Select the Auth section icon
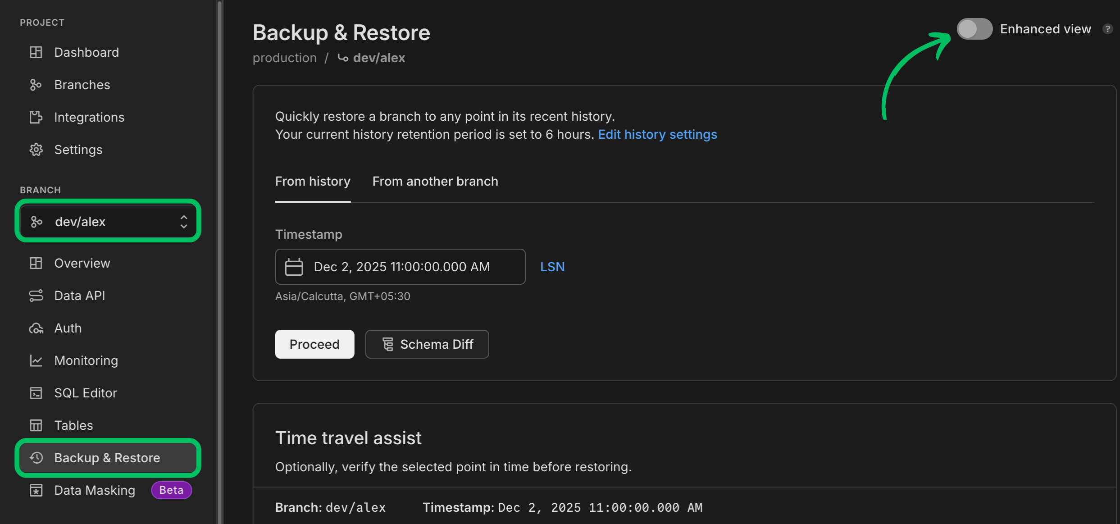The width and height of the screenshot is (1120, 524). (x=36, y=328)
